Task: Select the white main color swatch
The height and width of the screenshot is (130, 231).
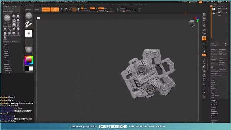Action: (x=31, y=69)
